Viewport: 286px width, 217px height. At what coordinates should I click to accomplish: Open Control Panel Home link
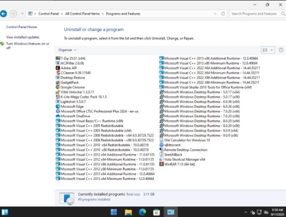click(x=21, y=27)
